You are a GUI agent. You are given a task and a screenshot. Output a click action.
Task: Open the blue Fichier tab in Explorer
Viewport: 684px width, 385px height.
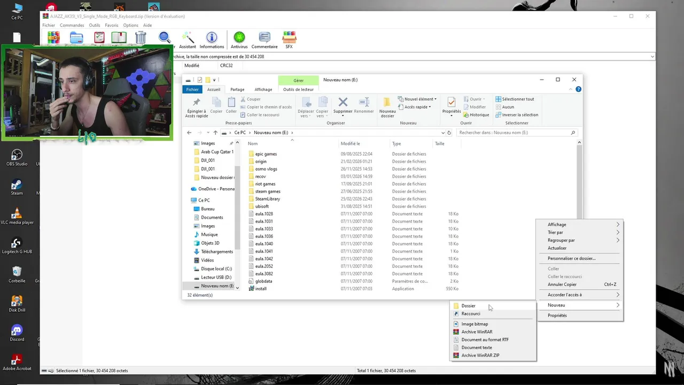192,89
